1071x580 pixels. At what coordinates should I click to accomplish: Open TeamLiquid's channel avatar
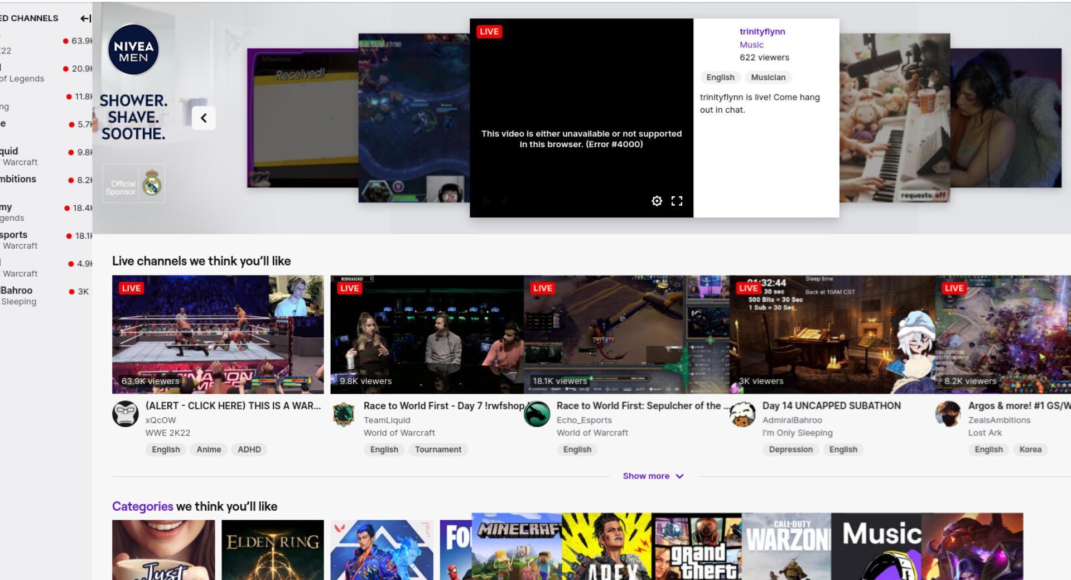tap(344, 414)
